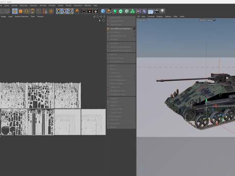This screenshot has width=235, height=176.
Task: Open the UV editor Textures menu
Action: 40,17
